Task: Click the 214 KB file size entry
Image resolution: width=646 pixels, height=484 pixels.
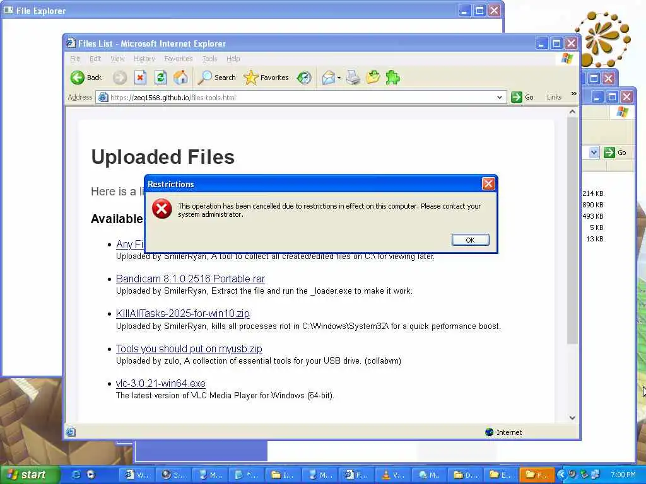Action: point(593,193)
